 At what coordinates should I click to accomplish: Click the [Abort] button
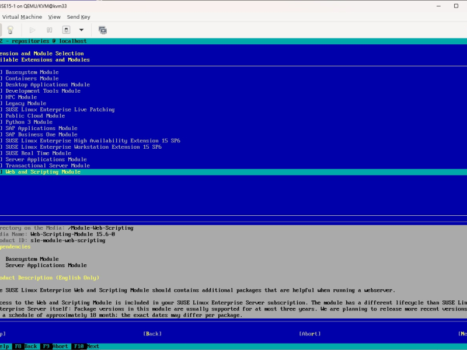(310, 334)
